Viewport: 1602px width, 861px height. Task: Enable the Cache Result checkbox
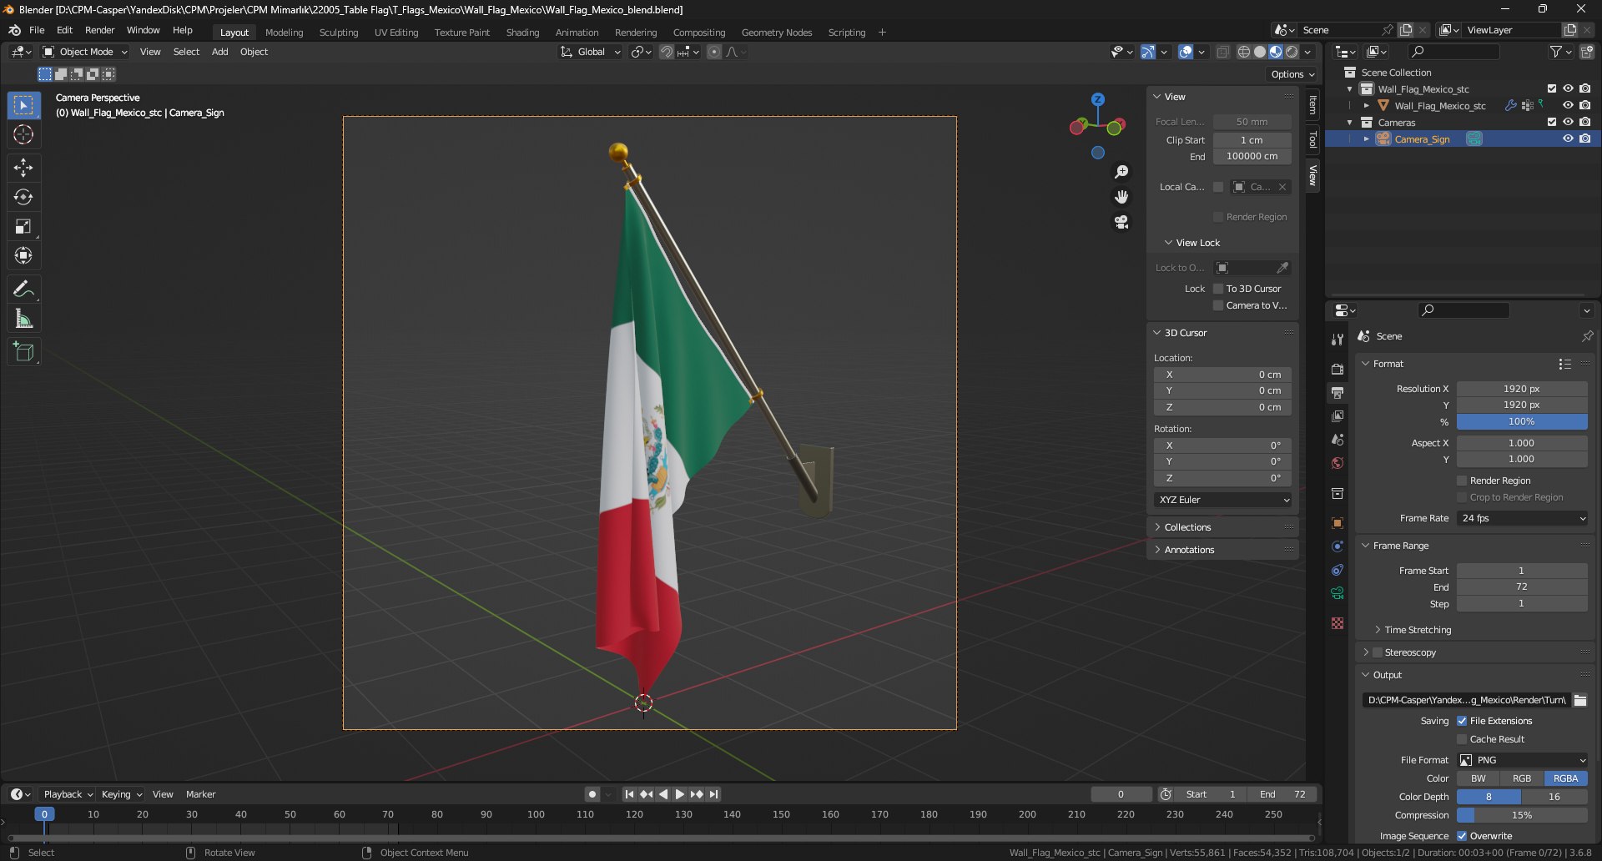1462,739
